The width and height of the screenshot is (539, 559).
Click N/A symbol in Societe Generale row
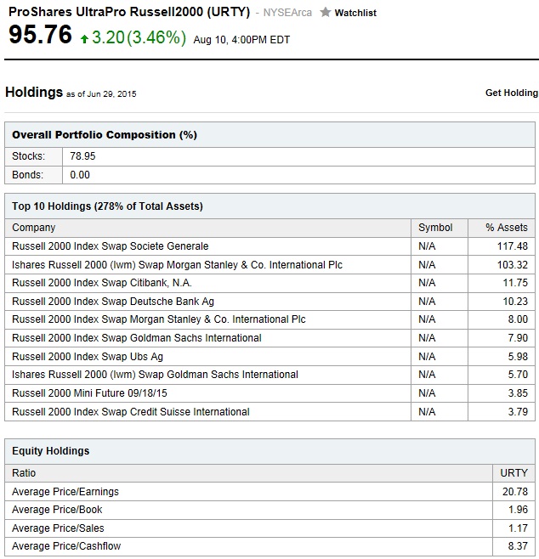tap(427, 246)
